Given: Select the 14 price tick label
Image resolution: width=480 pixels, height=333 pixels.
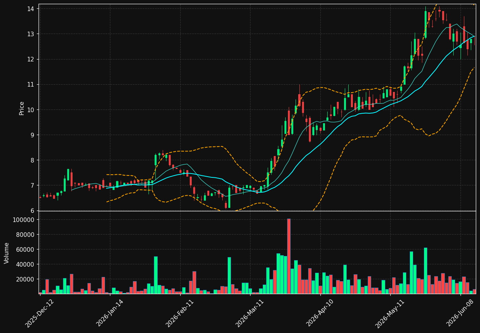Looking at the screenshot, I should [x=31, y=9].
